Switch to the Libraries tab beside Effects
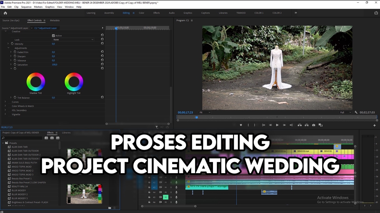Screen dimensions: 380x213 point(66,133)
